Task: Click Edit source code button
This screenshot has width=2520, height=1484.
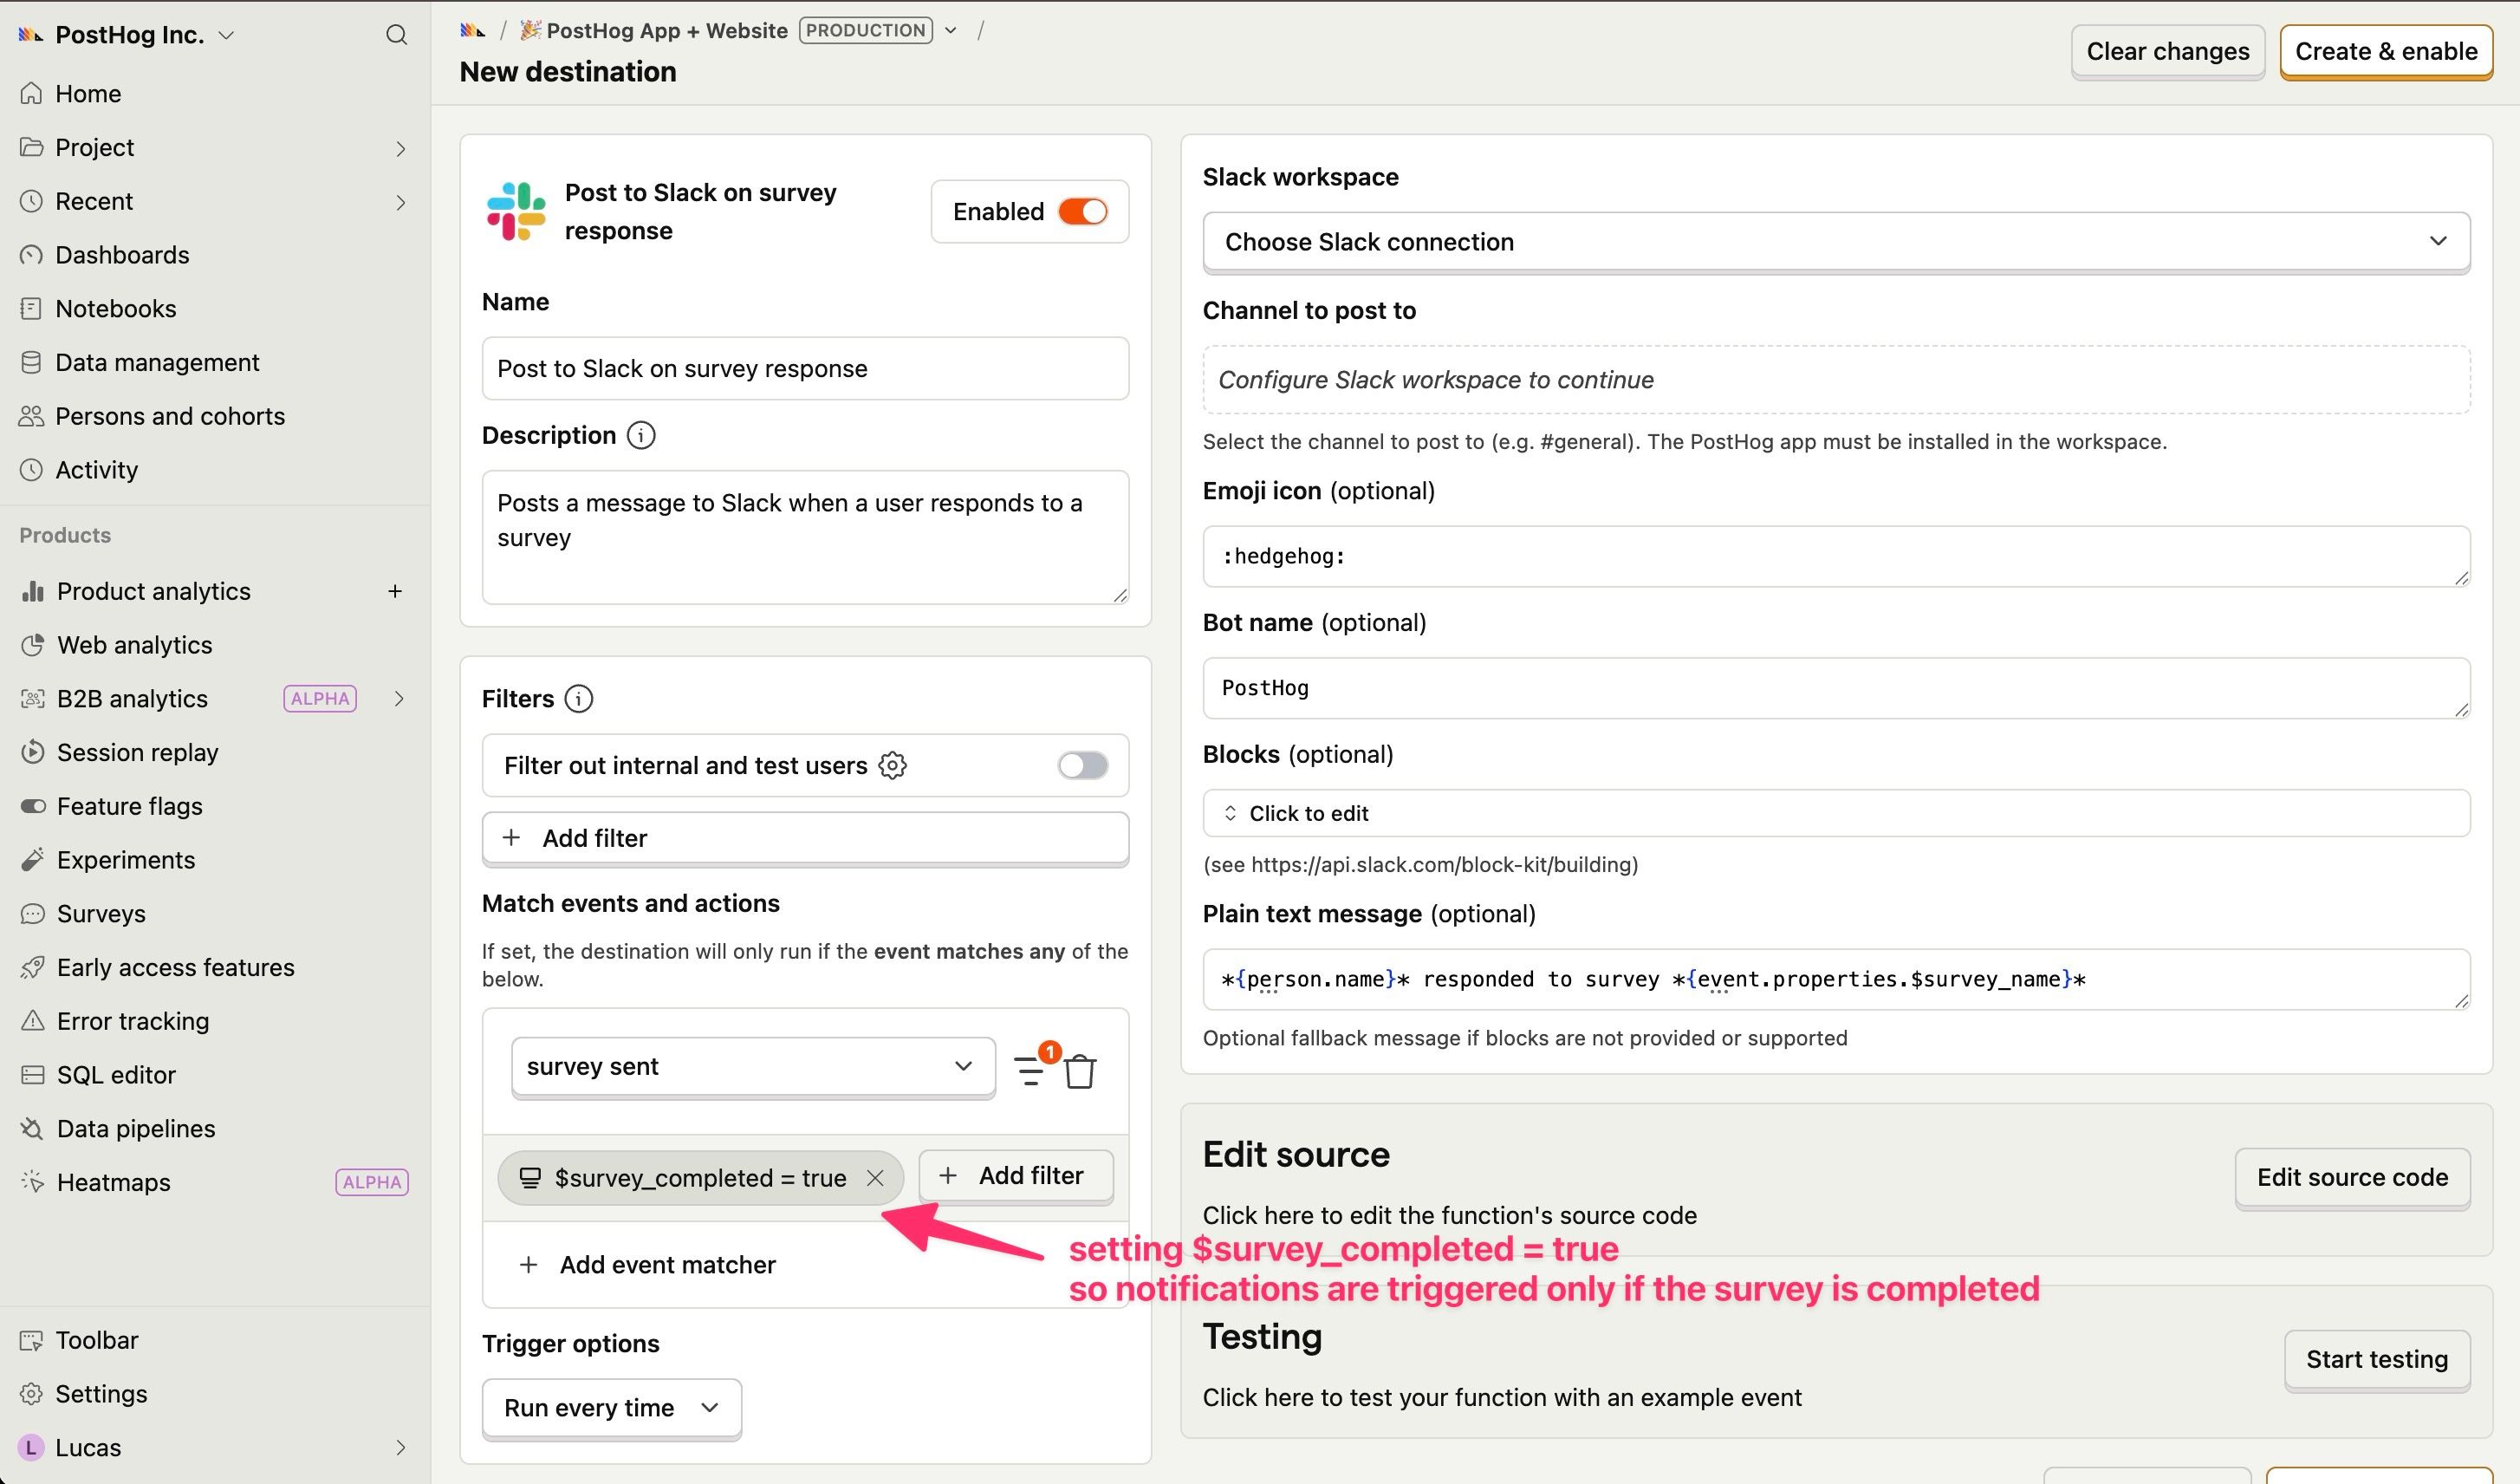Action: coord(2352,1178)
